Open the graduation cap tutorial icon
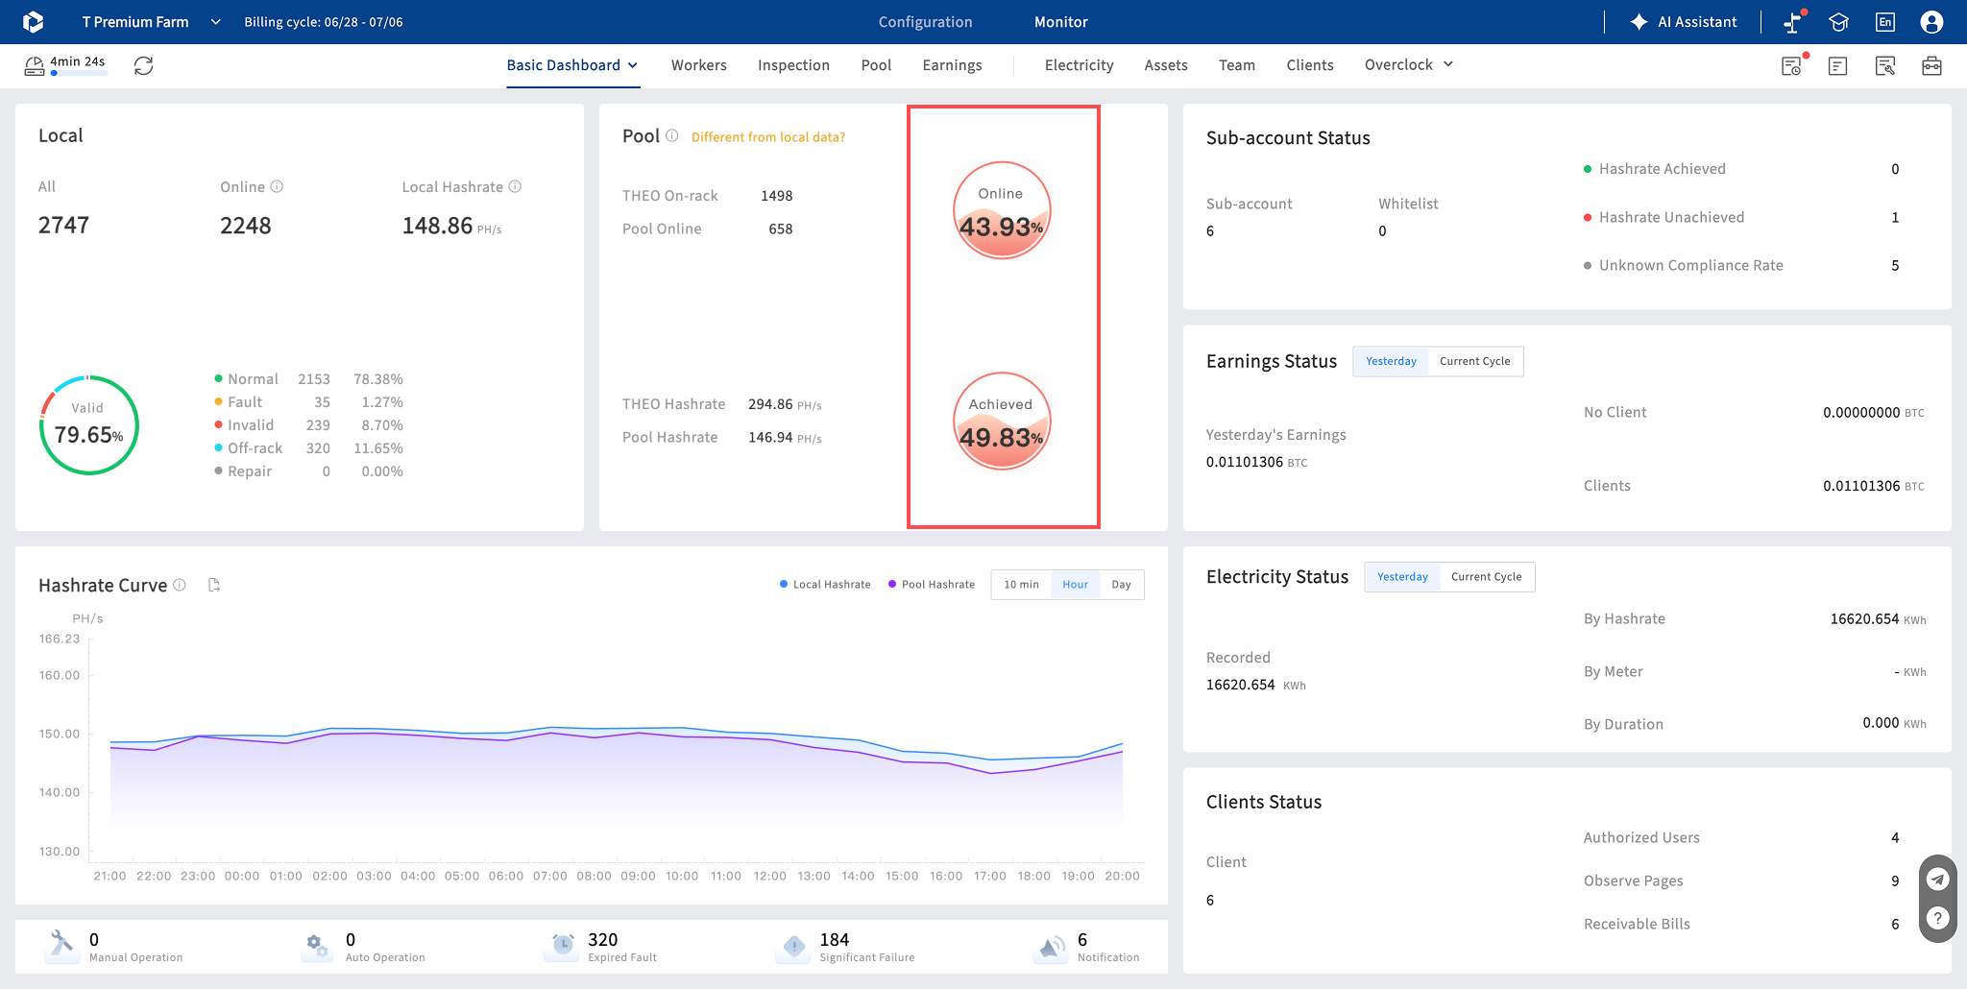 [x=1839, y=22]
